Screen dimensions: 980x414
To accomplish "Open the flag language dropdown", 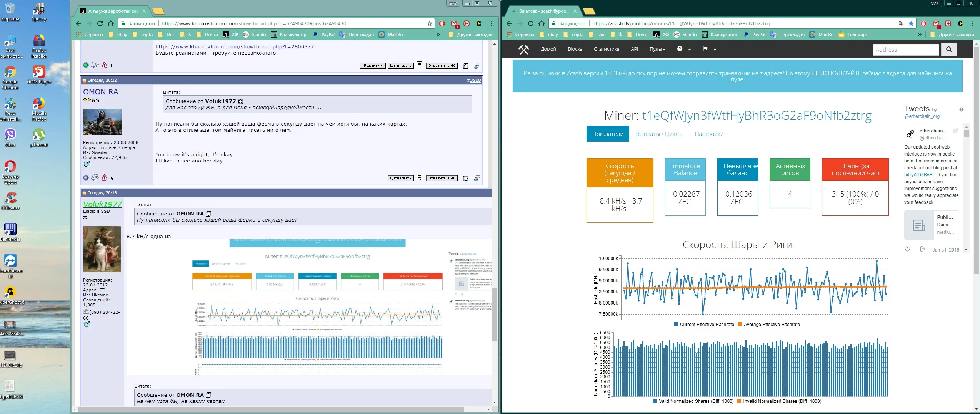I will pyautogui.click(x=709, y=49).
